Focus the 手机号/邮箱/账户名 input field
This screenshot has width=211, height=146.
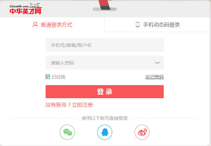coord(105,45)
